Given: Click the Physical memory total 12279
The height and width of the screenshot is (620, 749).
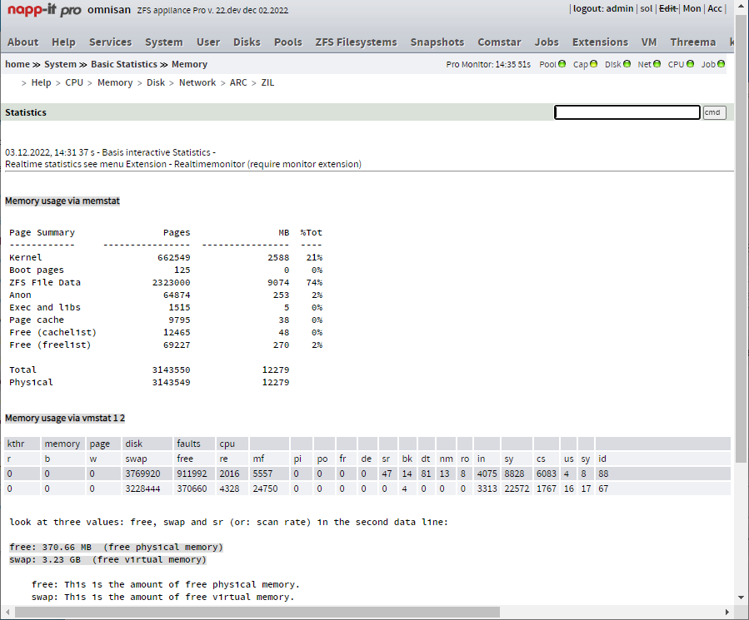Looking at the screenshot, I should [x=276, y=382].
